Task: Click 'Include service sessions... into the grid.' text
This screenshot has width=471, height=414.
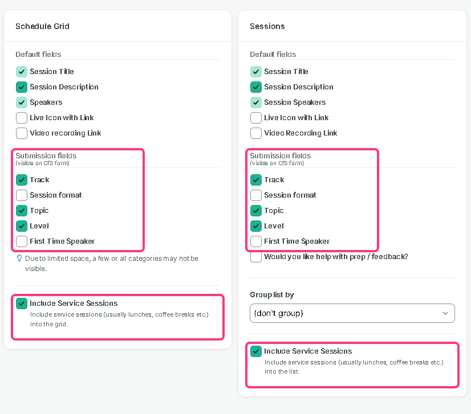Action: coord(119,319)
